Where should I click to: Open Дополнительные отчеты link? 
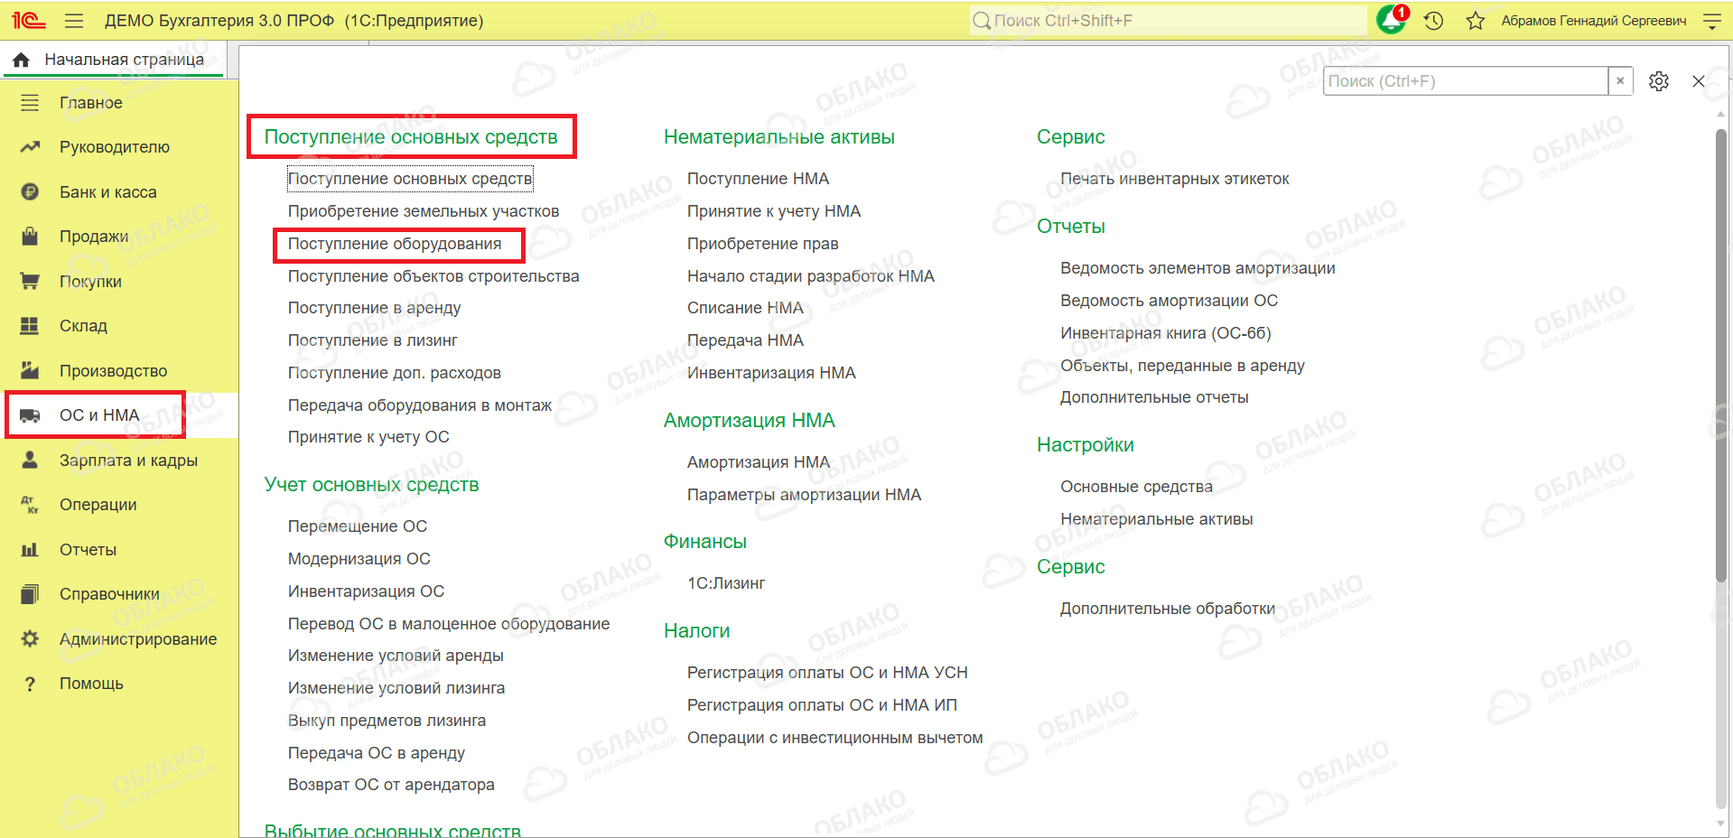1154,397
